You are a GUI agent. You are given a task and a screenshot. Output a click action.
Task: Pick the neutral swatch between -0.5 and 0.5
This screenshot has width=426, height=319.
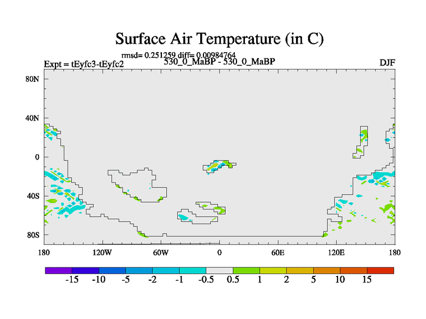click(219, 270)
